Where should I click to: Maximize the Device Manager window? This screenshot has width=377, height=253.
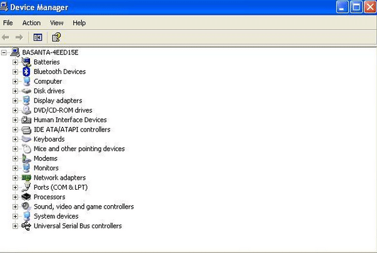[x=356, y=7]
